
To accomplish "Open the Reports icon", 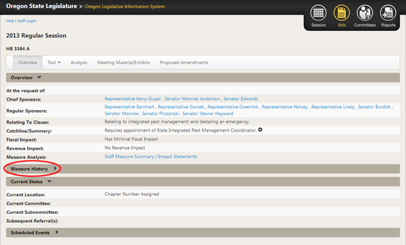I will 388,13.
